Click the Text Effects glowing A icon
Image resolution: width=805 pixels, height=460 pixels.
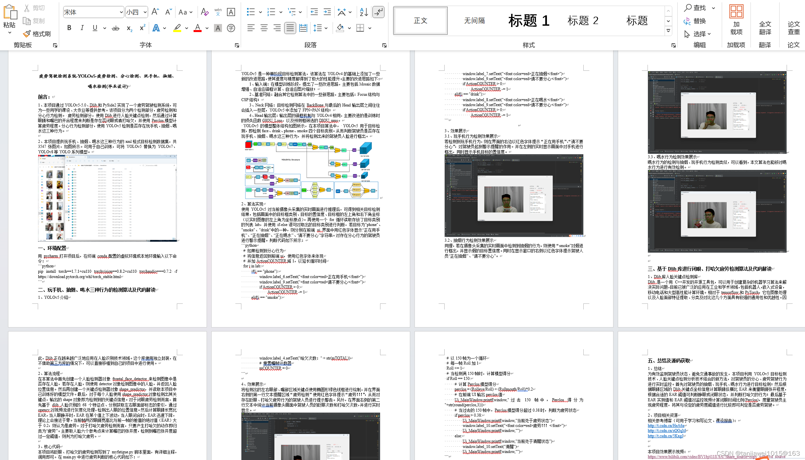pos(156,28)
